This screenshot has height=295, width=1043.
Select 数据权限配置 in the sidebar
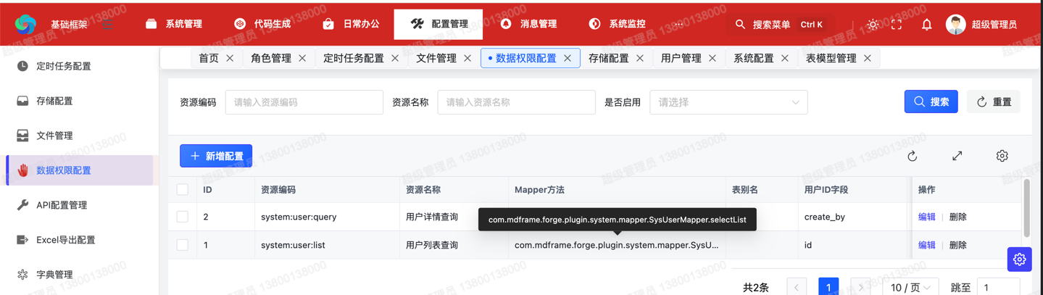click(x=80, y=170)
